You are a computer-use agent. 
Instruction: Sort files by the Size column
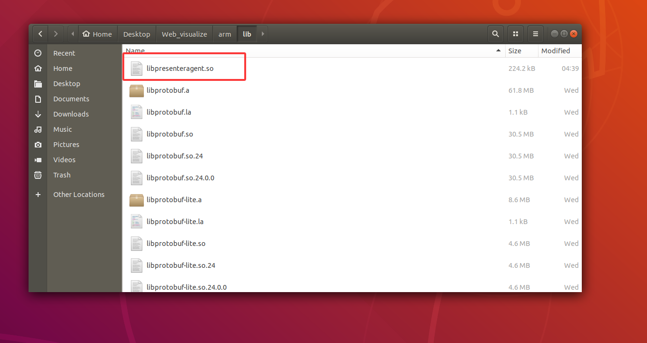coord(521,51)
